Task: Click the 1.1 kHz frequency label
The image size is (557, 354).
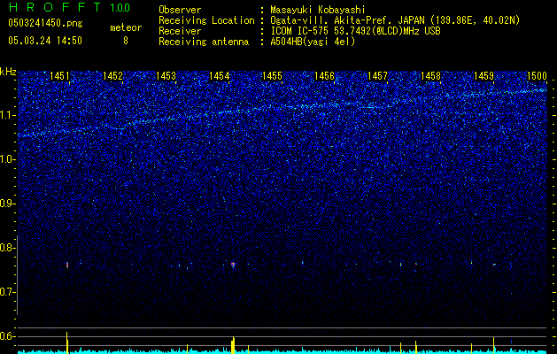Action: (8, 115)
